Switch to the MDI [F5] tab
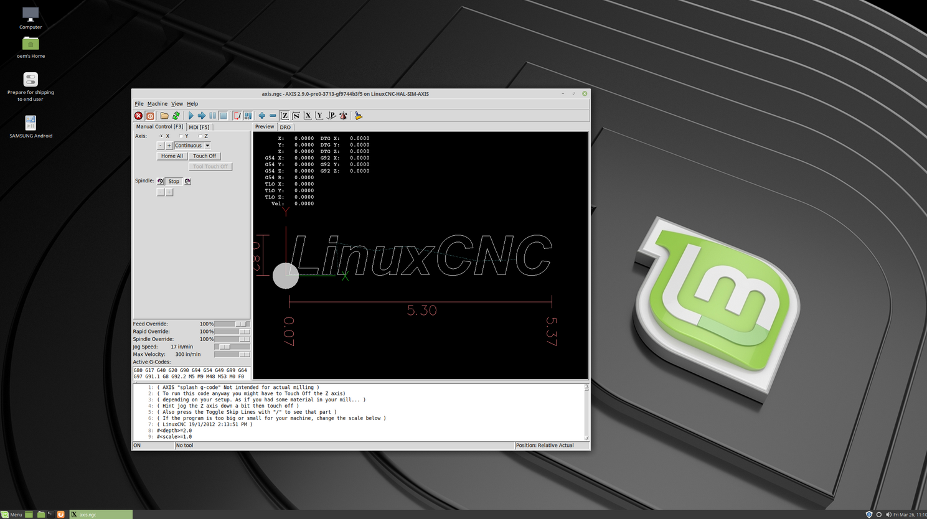The width and height of the screenshot is (927, 519). coord(199,127)
